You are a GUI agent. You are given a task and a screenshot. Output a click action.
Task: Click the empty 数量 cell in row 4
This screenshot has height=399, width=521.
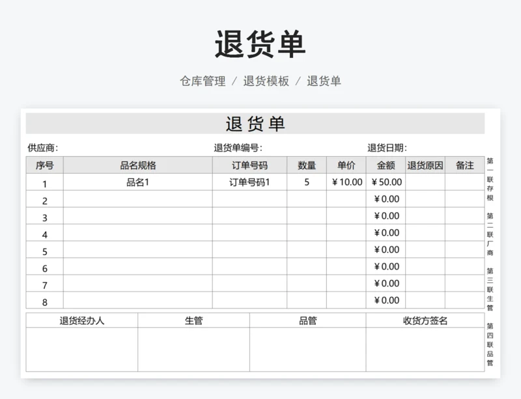307,232
